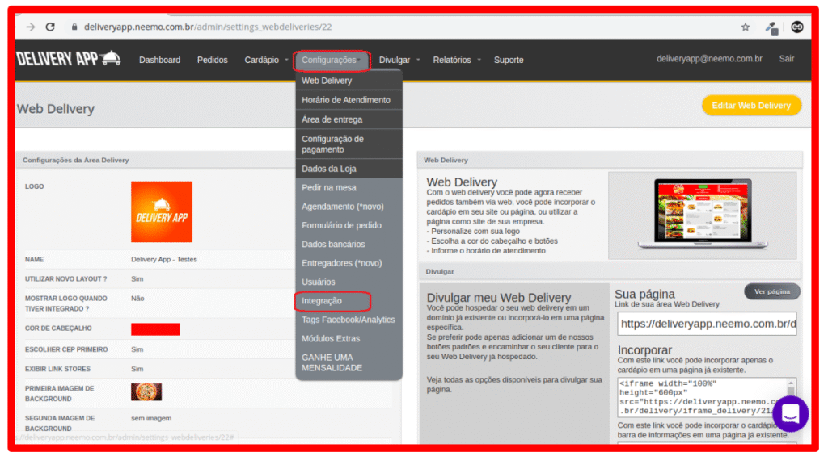
Task: Click the Ver página button
Action: point(771,291)
